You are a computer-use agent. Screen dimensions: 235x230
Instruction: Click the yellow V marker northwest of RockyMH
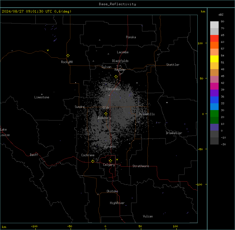(x=48, y=50)
